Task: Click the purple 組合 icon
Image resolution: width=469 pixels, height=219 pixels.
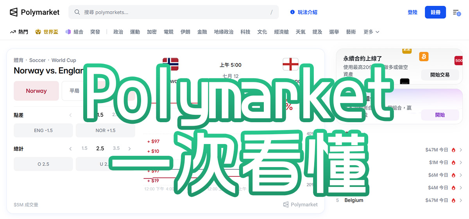Action: [x=68, y=32]
